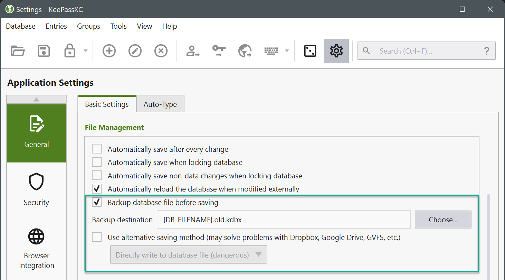
Task: Enable Automatically save after every change
Action: pos(97,149)
